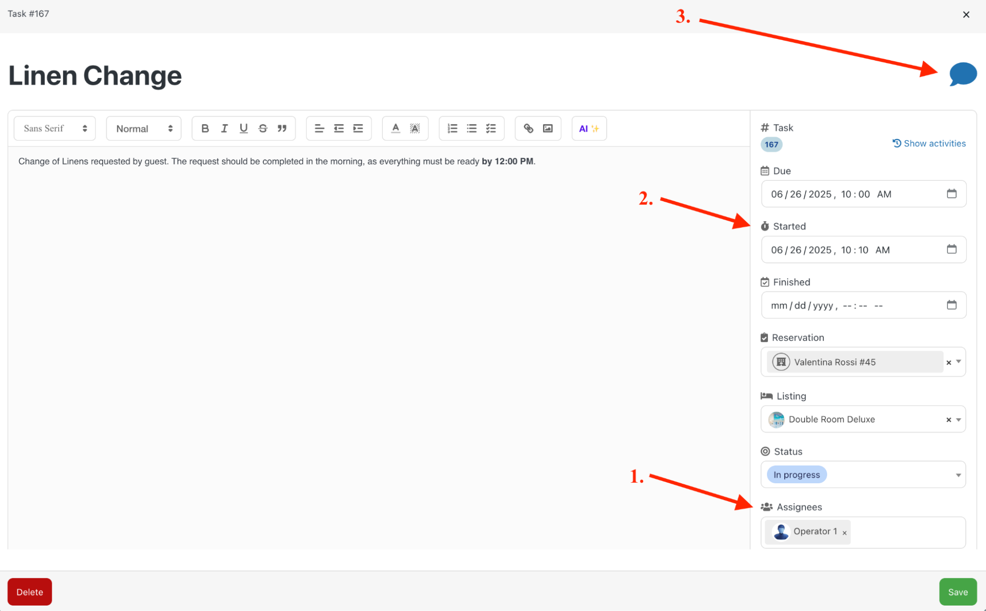Screen dimensions: 986x611
Task: Apply italic formatting
Action: point(224,129)
